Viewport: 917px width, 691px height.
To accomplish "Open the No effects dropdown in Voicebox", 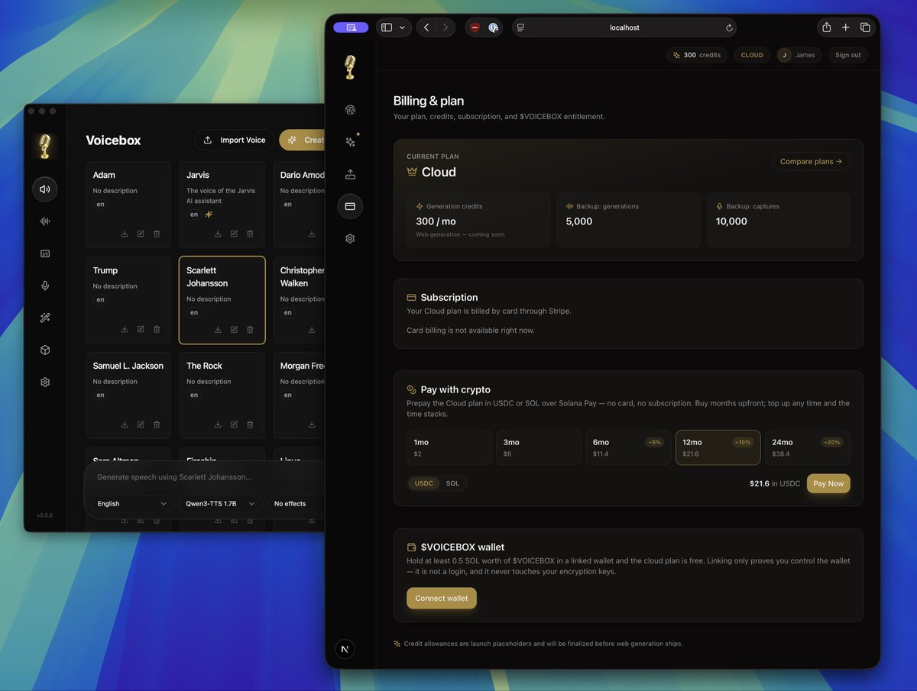I will [296, 504].
